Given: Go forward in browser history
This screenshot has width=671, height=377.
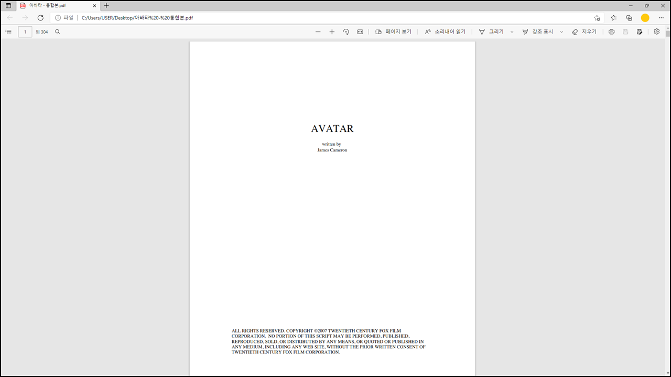Looking at the screenshot, I should (x=25, y=18).
